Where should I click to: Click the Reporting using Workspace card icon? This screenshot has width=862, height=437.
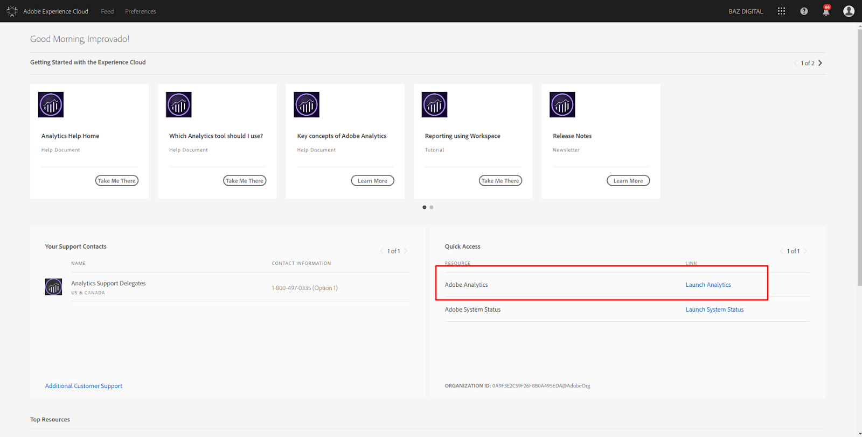(x=434, y=104)
